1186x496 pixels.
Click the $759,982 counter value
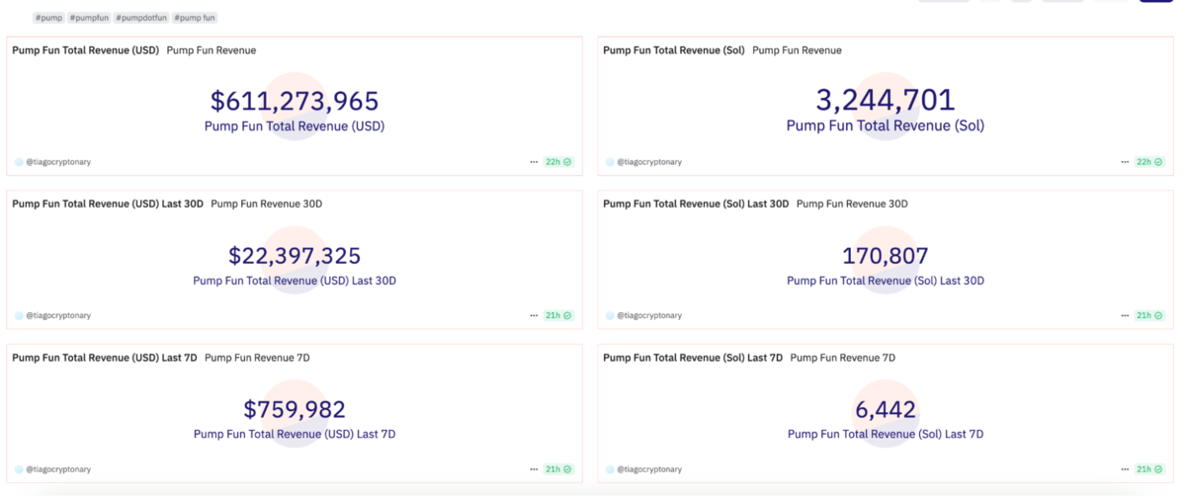(x=295, y=409)
